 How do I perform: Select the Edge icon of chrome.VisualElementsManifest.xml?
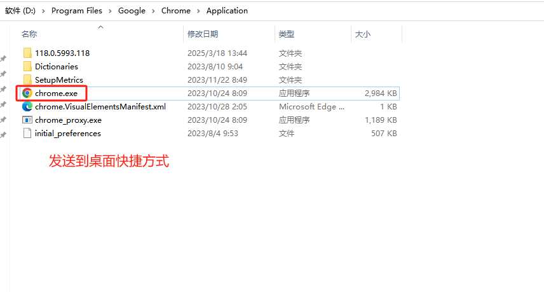[x=27, y=106]
